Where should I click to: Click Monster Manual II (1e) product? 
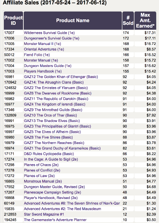(43, 44)
